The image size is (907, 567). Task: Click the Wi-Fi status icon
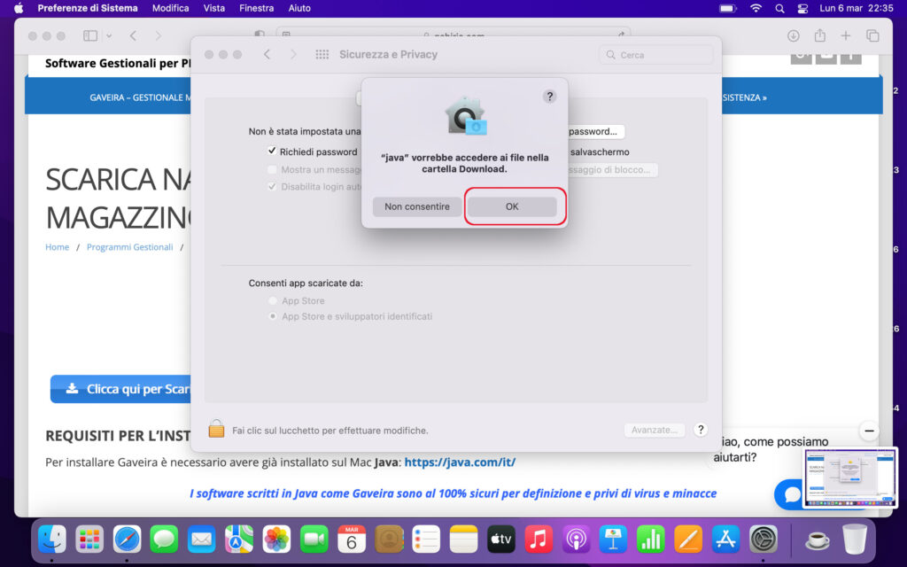click(756, 8)
